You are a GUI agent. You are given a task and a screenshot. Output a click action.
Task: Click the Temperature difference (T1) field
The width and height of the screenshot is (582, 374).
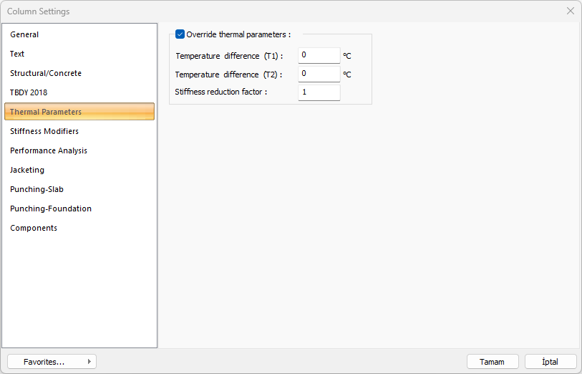[319, 55]
